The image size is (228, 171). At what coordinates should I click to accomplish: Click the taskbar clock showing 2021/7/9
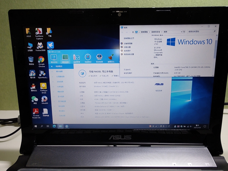(x=197, y=126)
